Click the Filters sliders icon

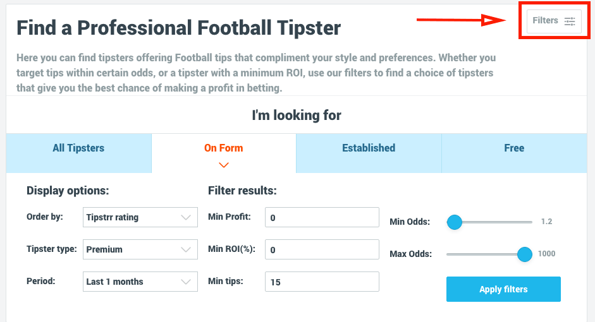click(570, 21)
